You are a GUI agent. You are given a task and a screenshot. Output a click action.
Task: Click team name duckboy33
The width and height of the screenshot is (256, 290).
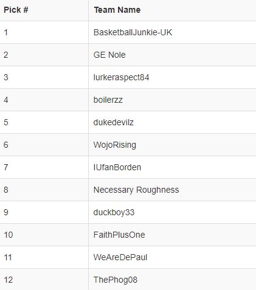(114, 213)
